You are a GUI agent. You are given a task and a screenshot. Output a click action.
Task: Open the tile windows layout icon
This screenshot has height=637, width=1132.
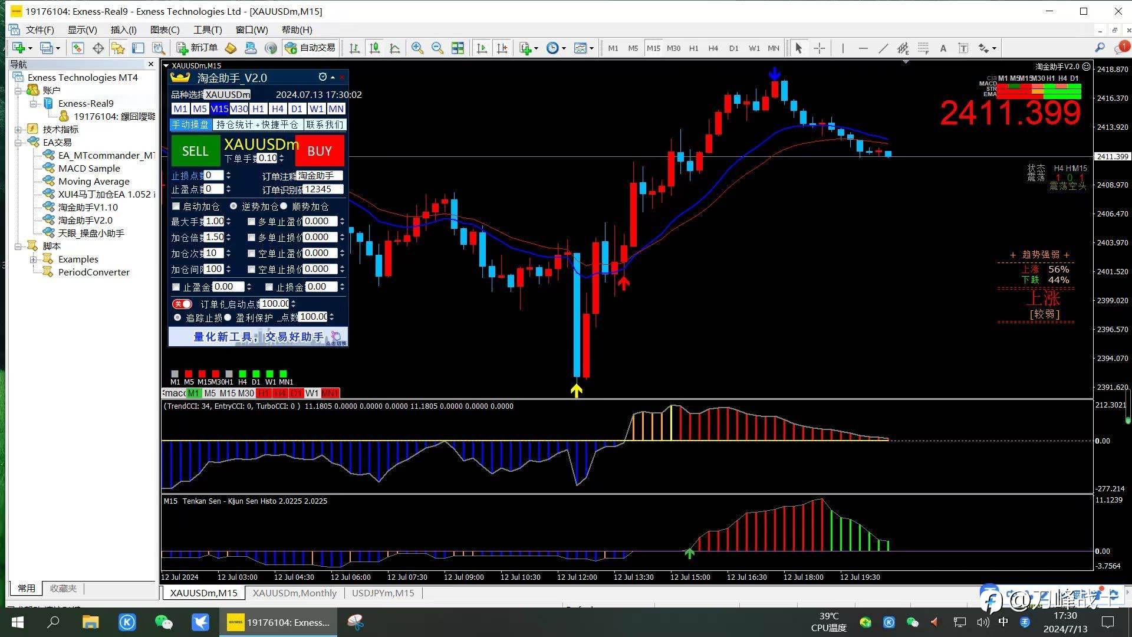[x=458, y=48]
